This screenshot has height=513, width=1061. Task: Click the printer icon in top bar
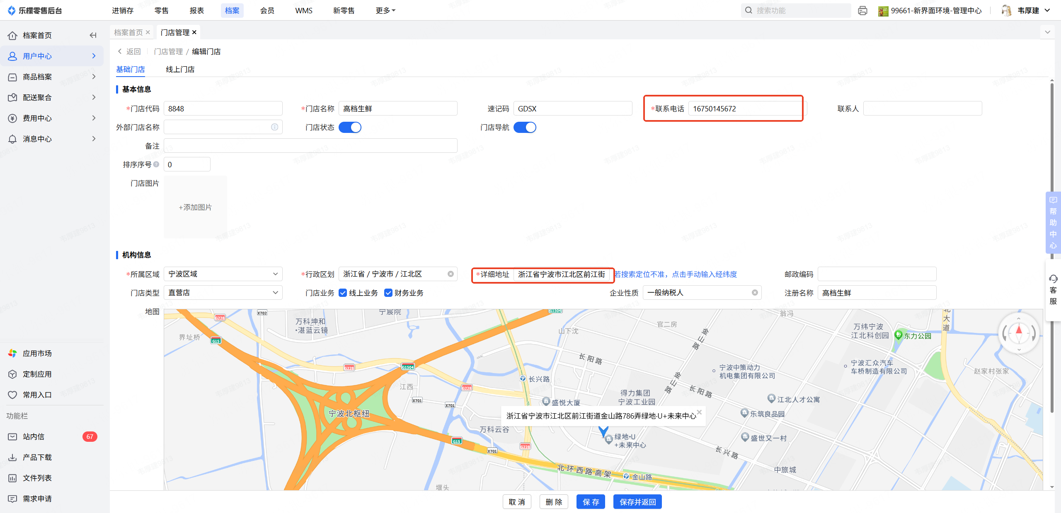pyautogui.click(x=862, y=11)
